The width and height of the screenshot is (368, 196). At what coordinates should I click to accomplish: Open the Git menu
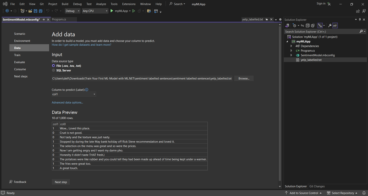point(42,4)
